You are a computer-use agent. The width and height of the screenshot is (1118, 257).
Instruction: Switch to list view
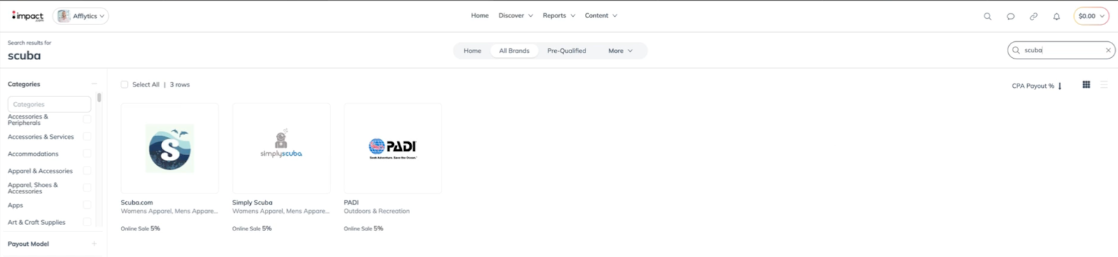(1104, 85)
